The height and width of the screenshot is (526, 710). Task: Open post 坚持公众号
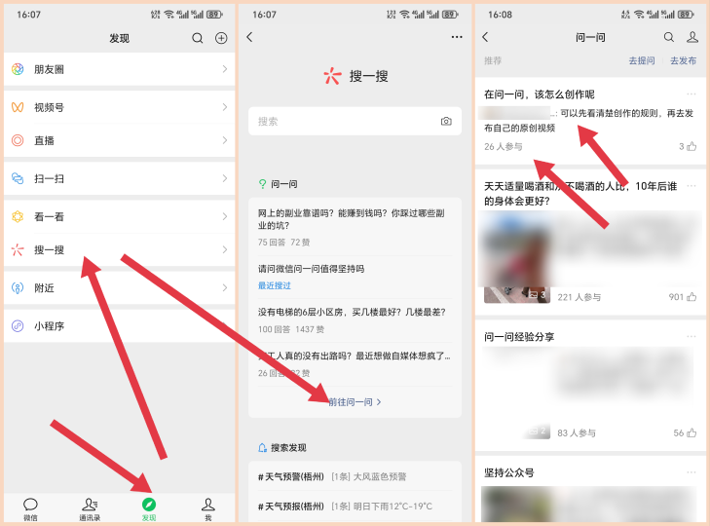(x=509, y=472)
